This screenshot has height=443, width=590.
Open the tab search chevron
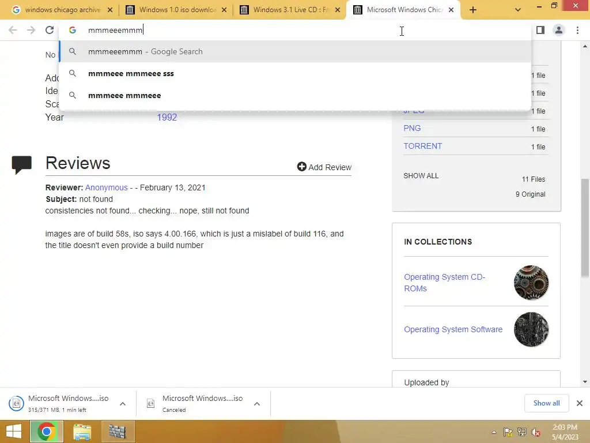click(x=518, y=10)
